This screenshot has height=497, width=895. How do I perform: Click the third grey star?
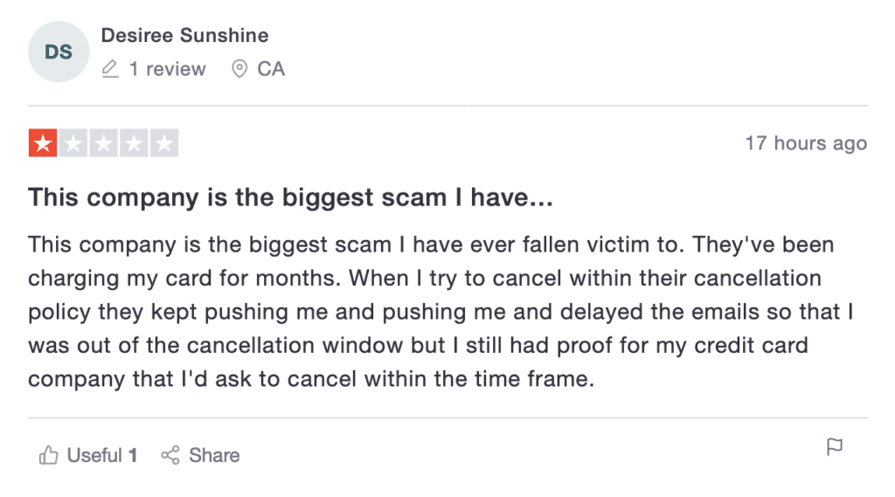coord(103,142)
